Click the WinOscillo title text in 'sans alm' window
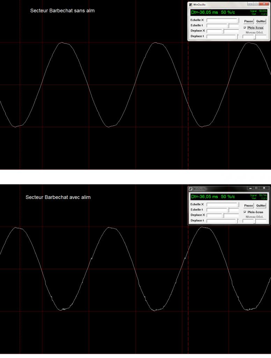 pyautogui.click(x=199, y=5)
